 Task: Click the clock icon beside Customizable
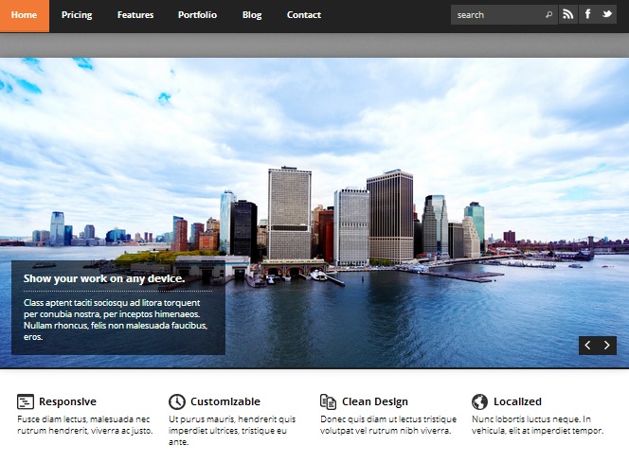[177, 401]
